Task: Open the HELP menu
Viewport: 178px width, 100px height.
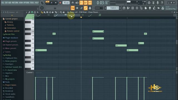Action: [x=37, y=2]
